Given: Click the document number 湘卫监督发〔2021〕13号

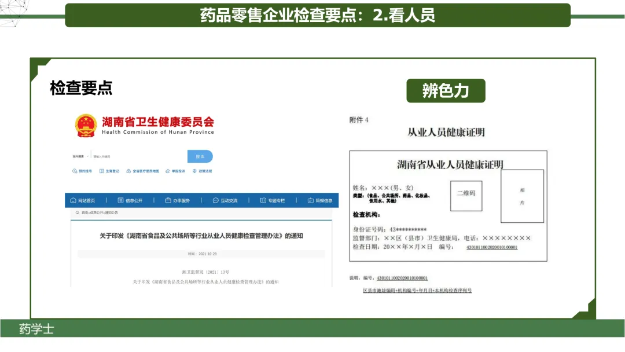Looking at the screenshot, I should pyautogui.click(x=205, y=272).
